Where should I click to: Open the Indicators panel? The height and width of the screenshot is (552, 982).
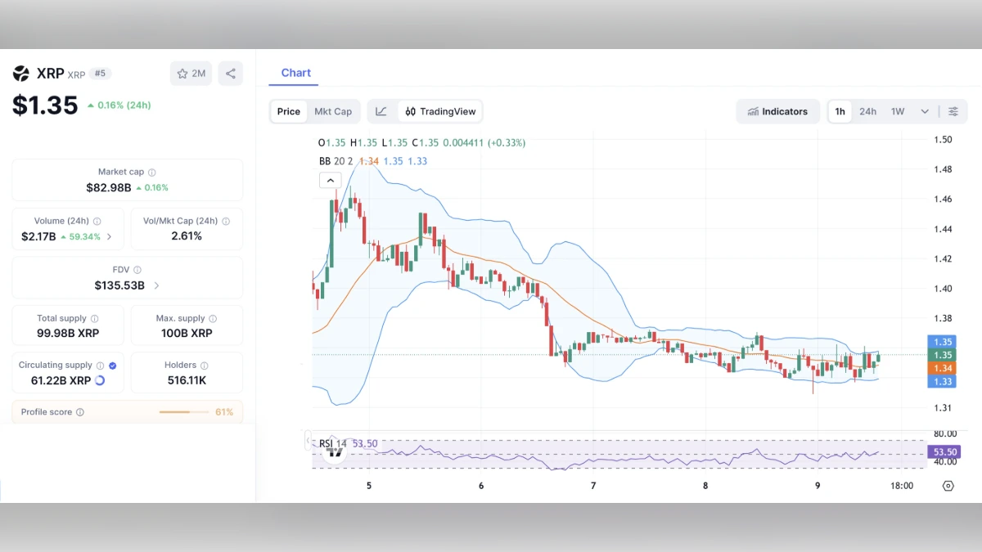click(x=777, y=111)
